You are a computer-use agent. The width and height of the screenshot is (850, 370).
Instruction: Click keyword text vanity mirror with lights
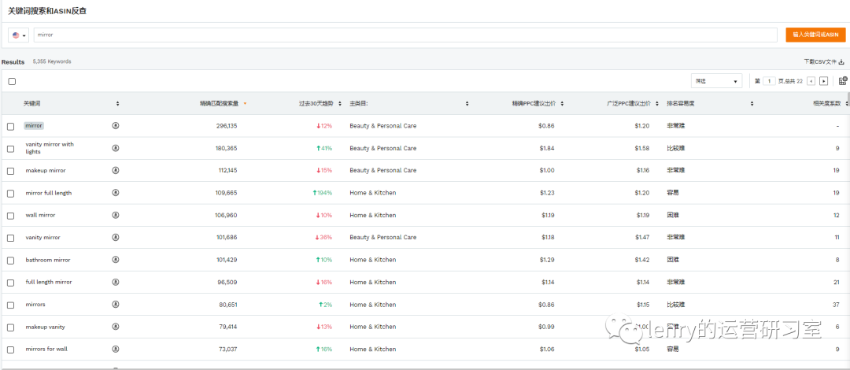50,148
